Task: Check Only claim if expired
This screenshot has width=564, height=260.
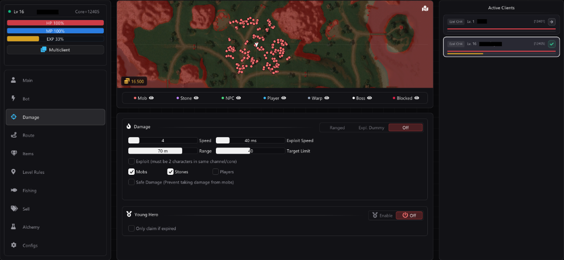Action: click(x=132, y=228)
